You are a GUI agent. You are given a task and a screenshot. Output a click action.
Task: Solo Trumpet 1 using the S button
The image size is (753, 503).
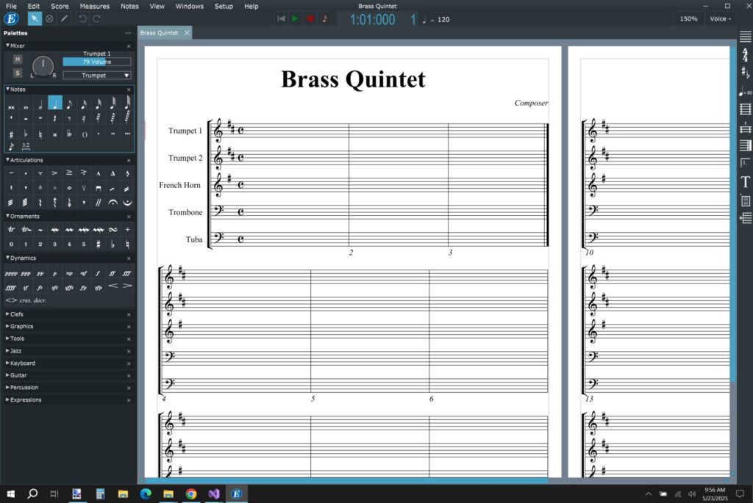point(17,72)
